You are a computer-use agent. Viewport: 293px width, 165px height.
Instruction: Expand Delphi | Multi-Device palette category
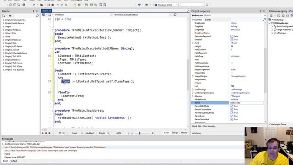[x=3, y=23]
